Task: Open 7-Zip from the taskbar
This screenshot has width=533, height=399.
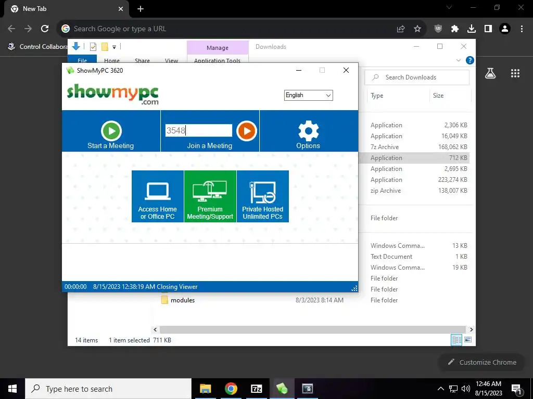Action: [x=256, y=389]
